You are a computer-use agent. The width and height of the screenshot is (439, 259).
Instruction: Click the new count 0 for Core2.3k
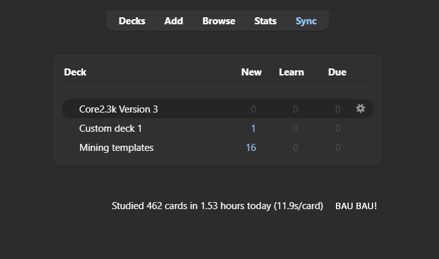point(253,109)
